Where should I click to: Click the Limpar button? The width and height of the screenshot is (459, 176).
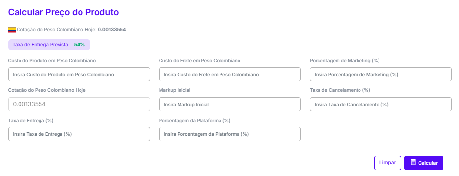(x=388, y=163)
